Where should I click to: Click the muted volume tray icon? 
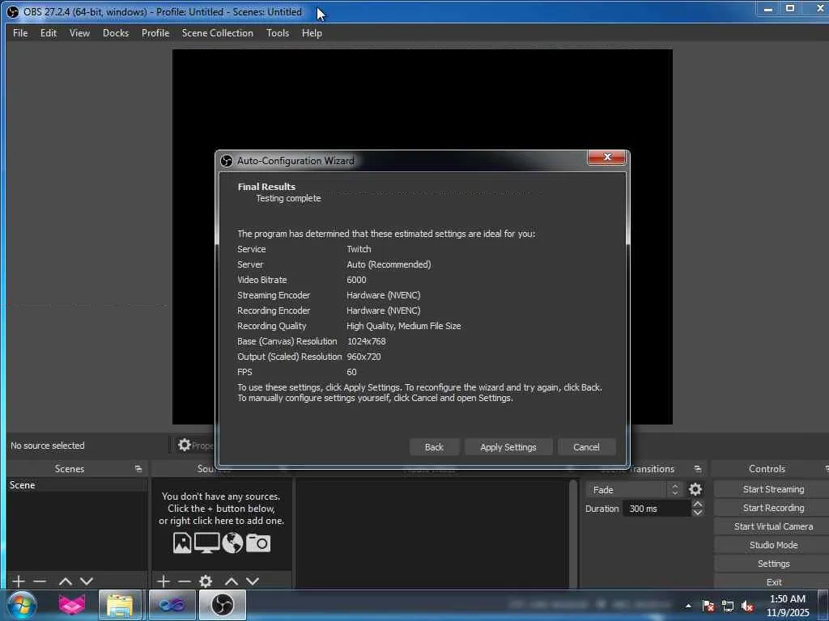coord(747,606)
